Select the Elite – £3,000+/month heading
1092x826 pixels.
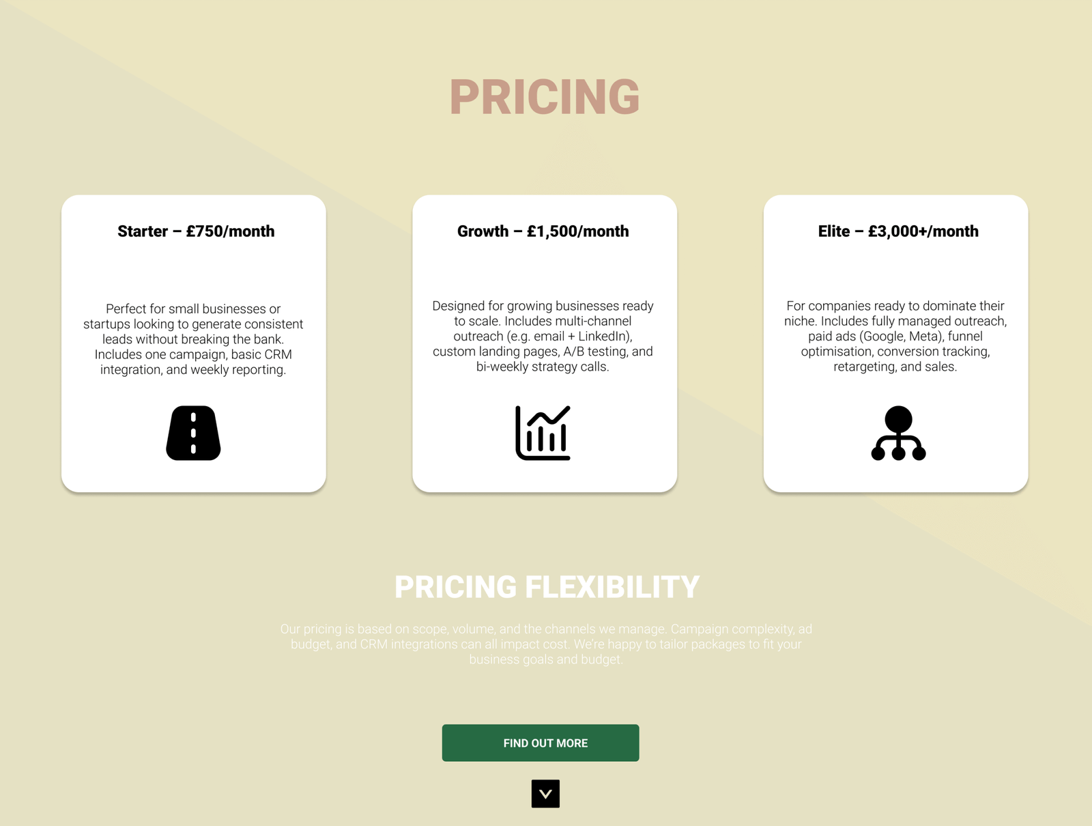coord(898,231)
